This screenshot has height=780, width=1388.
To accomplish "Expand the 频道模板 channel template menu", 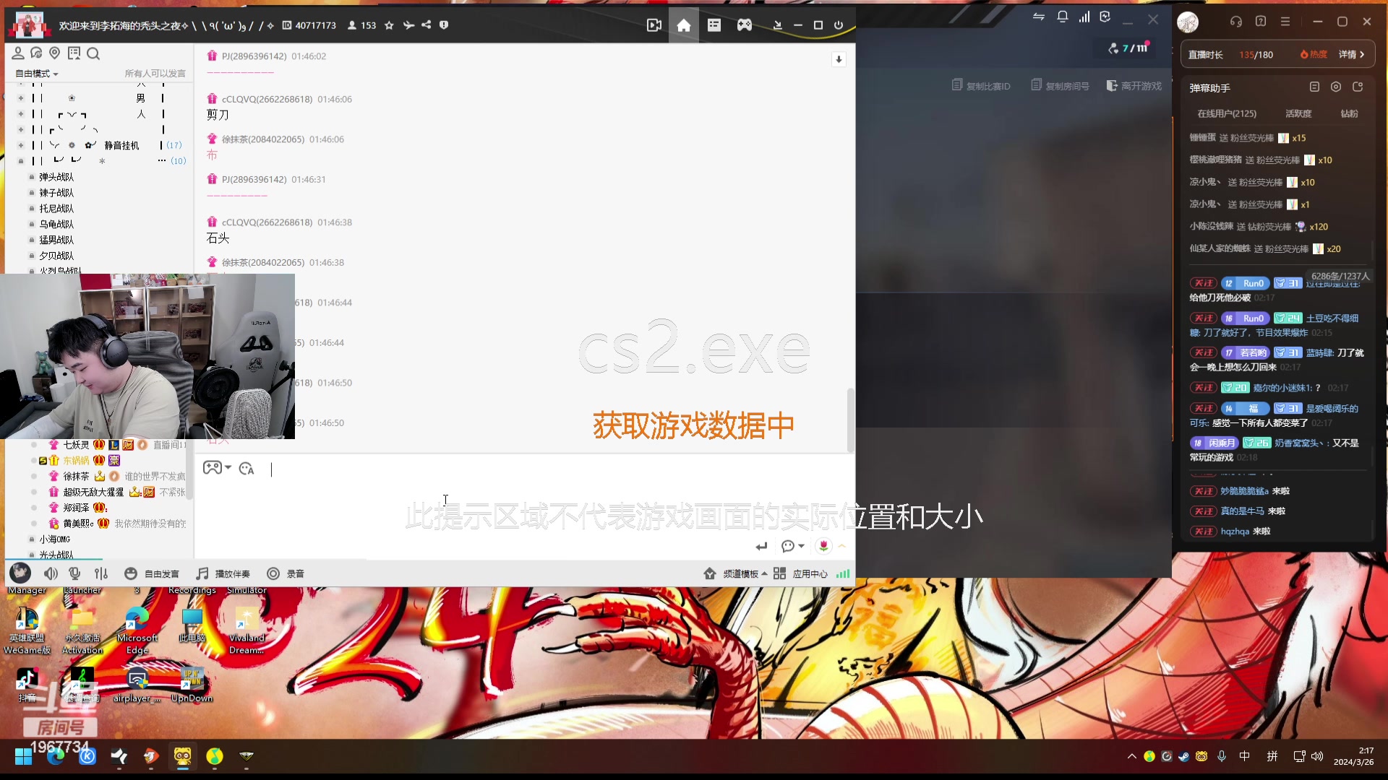I will tap(736, 573).
